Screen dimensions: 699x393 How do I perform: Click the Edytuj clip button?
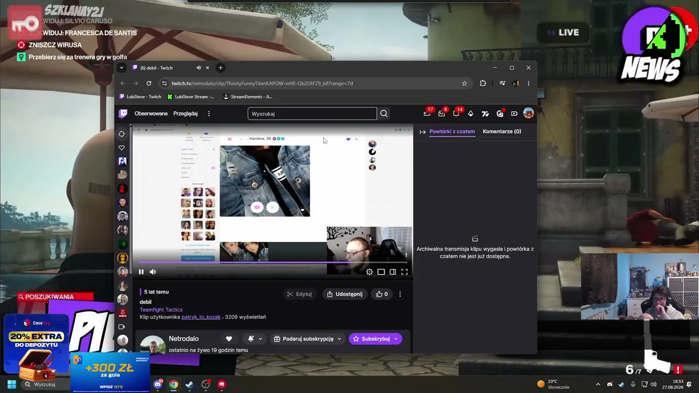click(299, 294)
